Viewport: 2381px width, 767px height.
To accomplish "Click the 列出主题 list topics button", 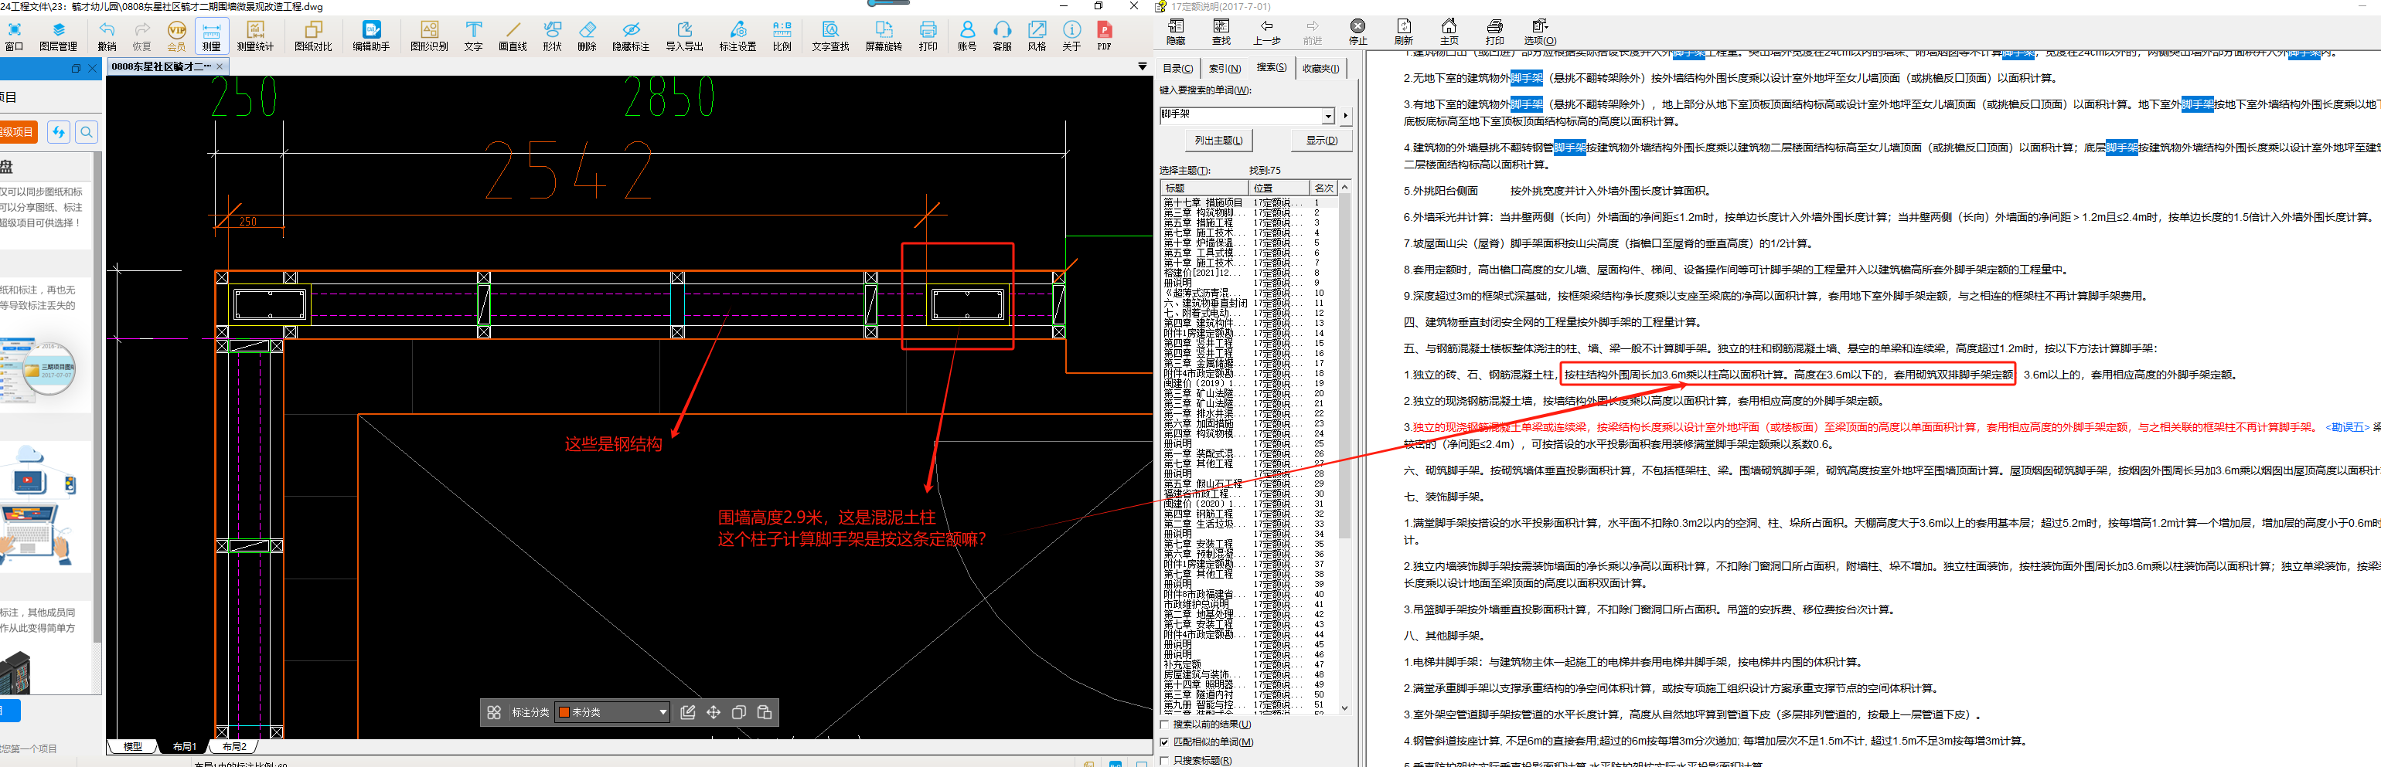I will (x=1218, y=141).
